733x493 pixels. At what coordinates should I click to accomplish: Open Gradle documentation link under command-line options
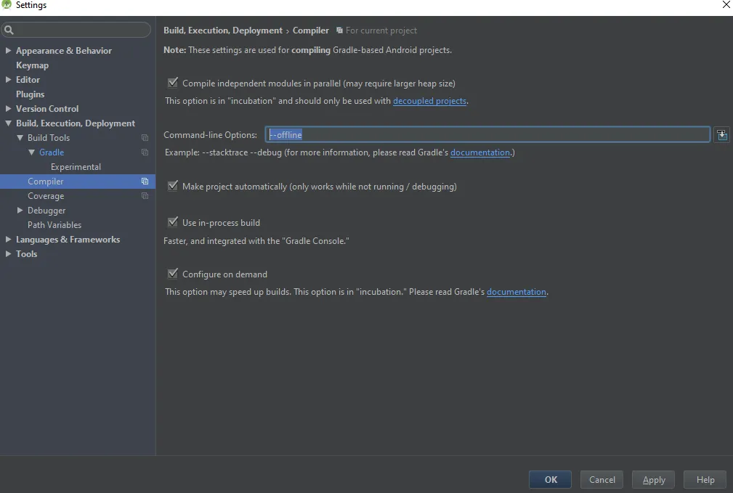coord(480,152)
